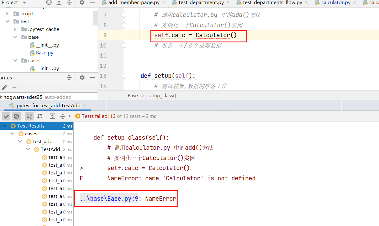Collapse all in the Favorites panel

click(x=69, y=78)
